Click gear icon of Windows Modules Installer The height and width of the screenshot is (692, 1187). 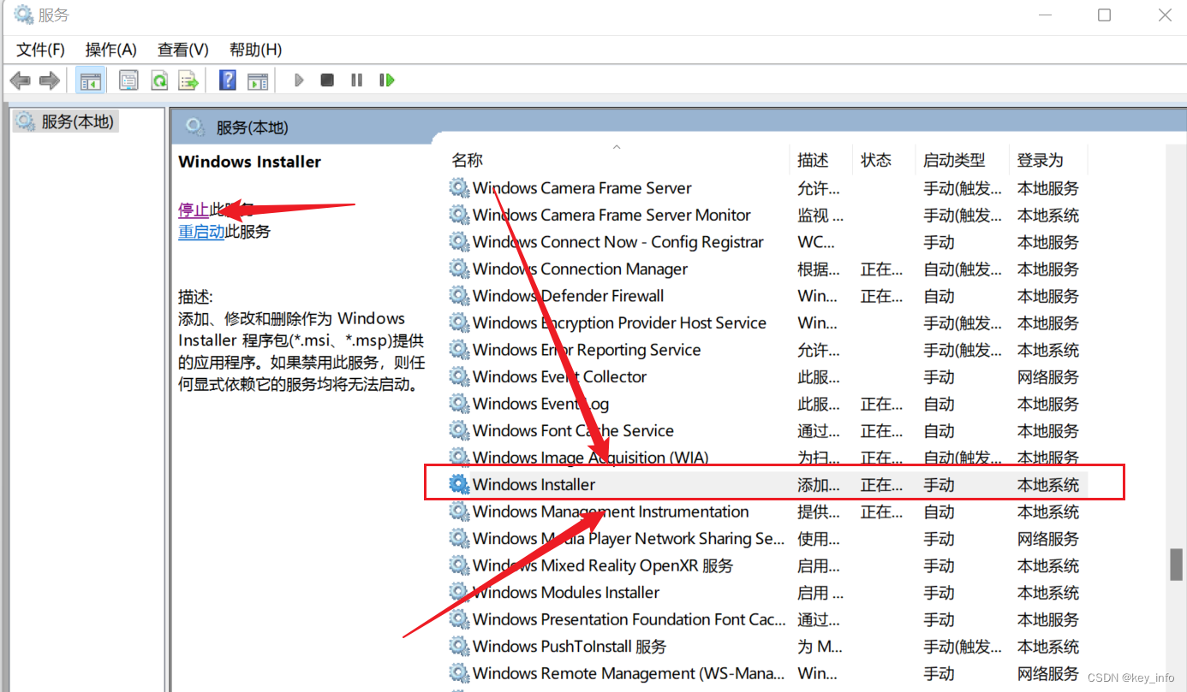(x=460, y=592)
